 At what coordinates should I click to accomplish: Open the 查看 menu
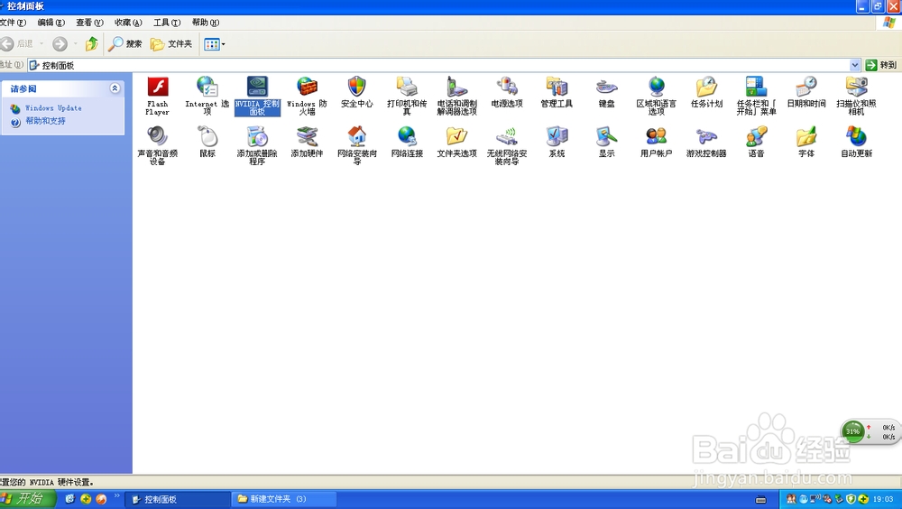pos(89,23)
